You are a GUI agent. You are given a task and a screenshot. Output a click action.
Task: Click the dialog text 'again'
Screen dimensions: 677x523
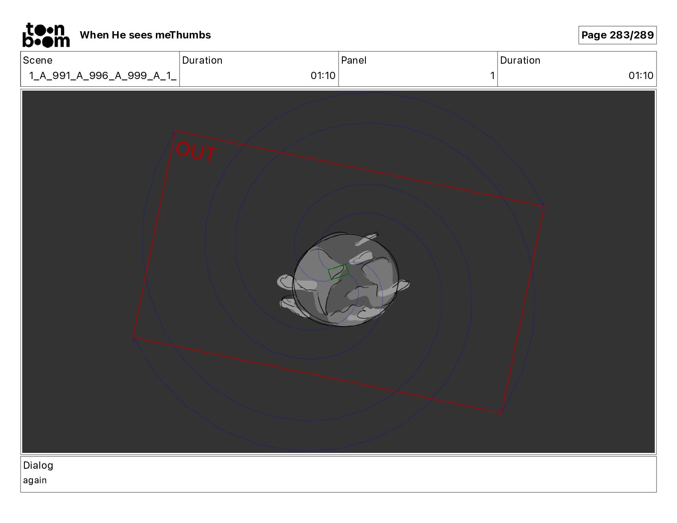pyautogui.click(x=35, y=480)
